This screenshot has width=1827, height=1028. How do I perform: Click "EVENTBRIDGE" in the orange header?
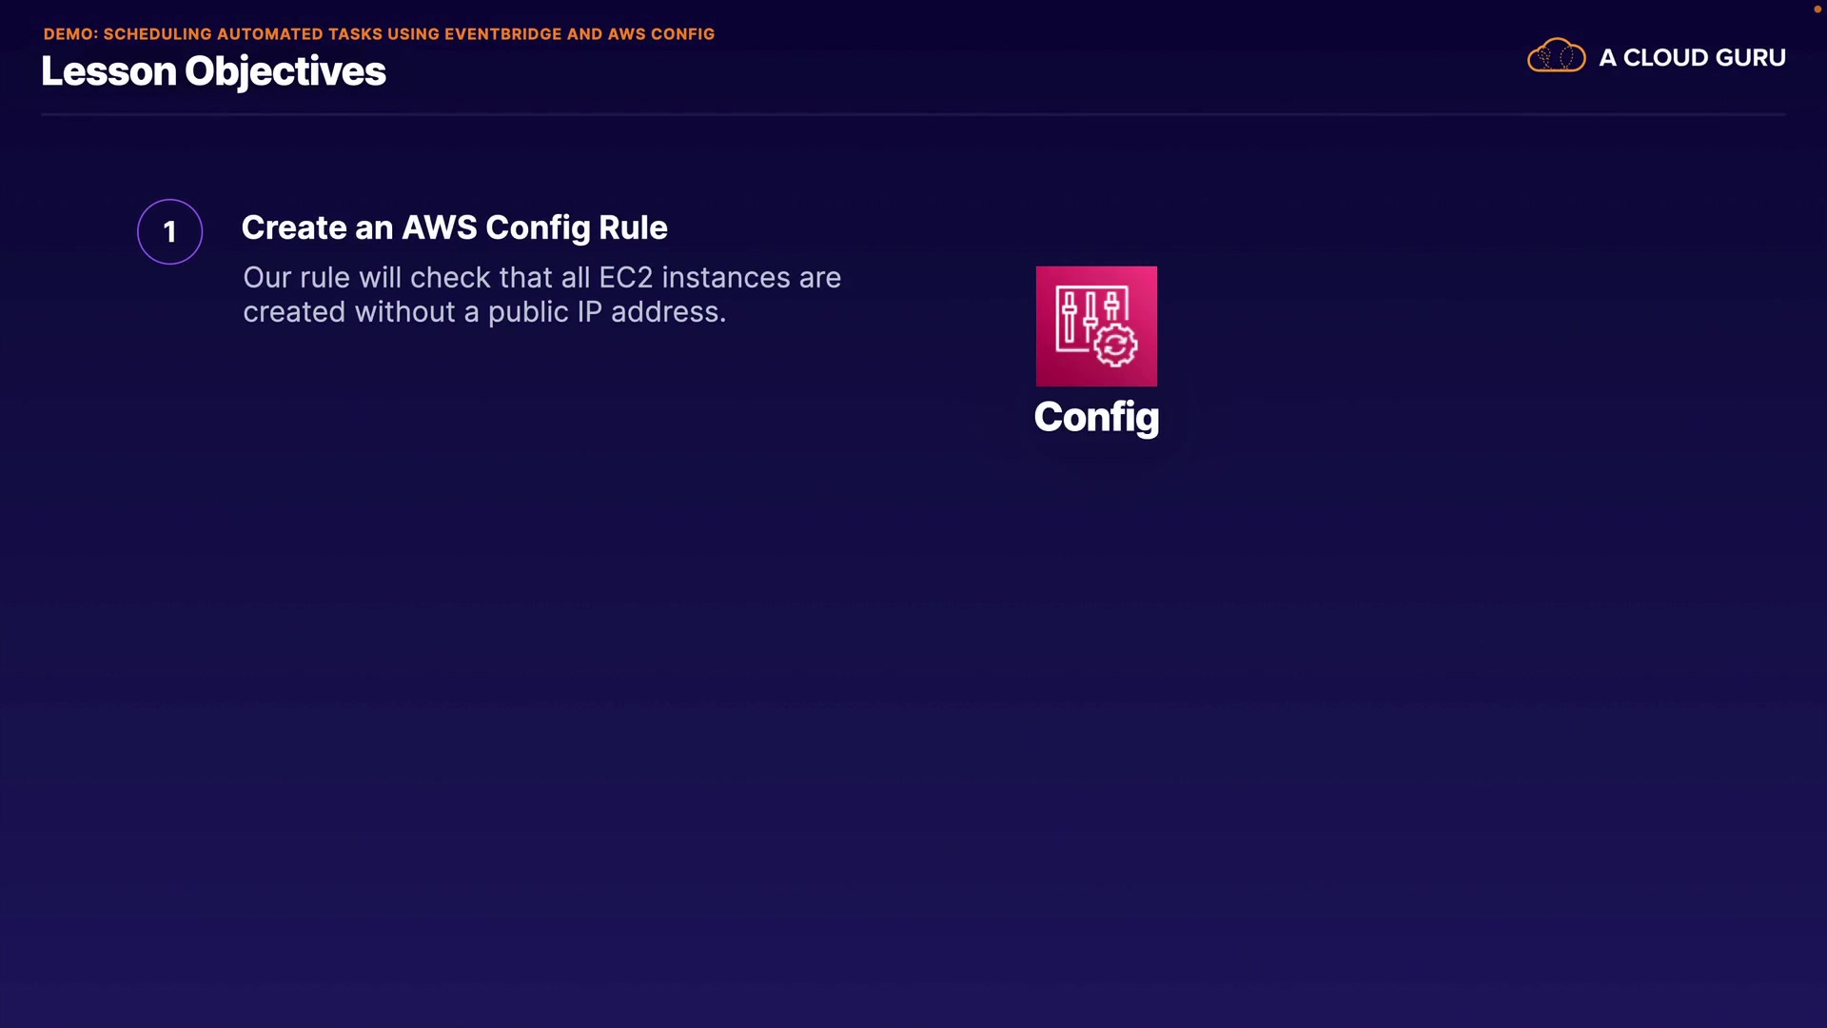pyautogui.click(x=502, y=34)
